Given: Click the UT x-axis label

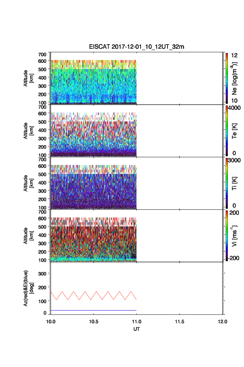Looking at the screenshot, I should [136, 329].
